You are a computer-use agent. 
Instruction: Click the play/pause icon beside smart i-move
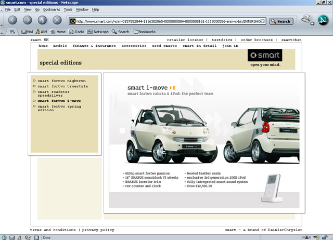(172, 88)
